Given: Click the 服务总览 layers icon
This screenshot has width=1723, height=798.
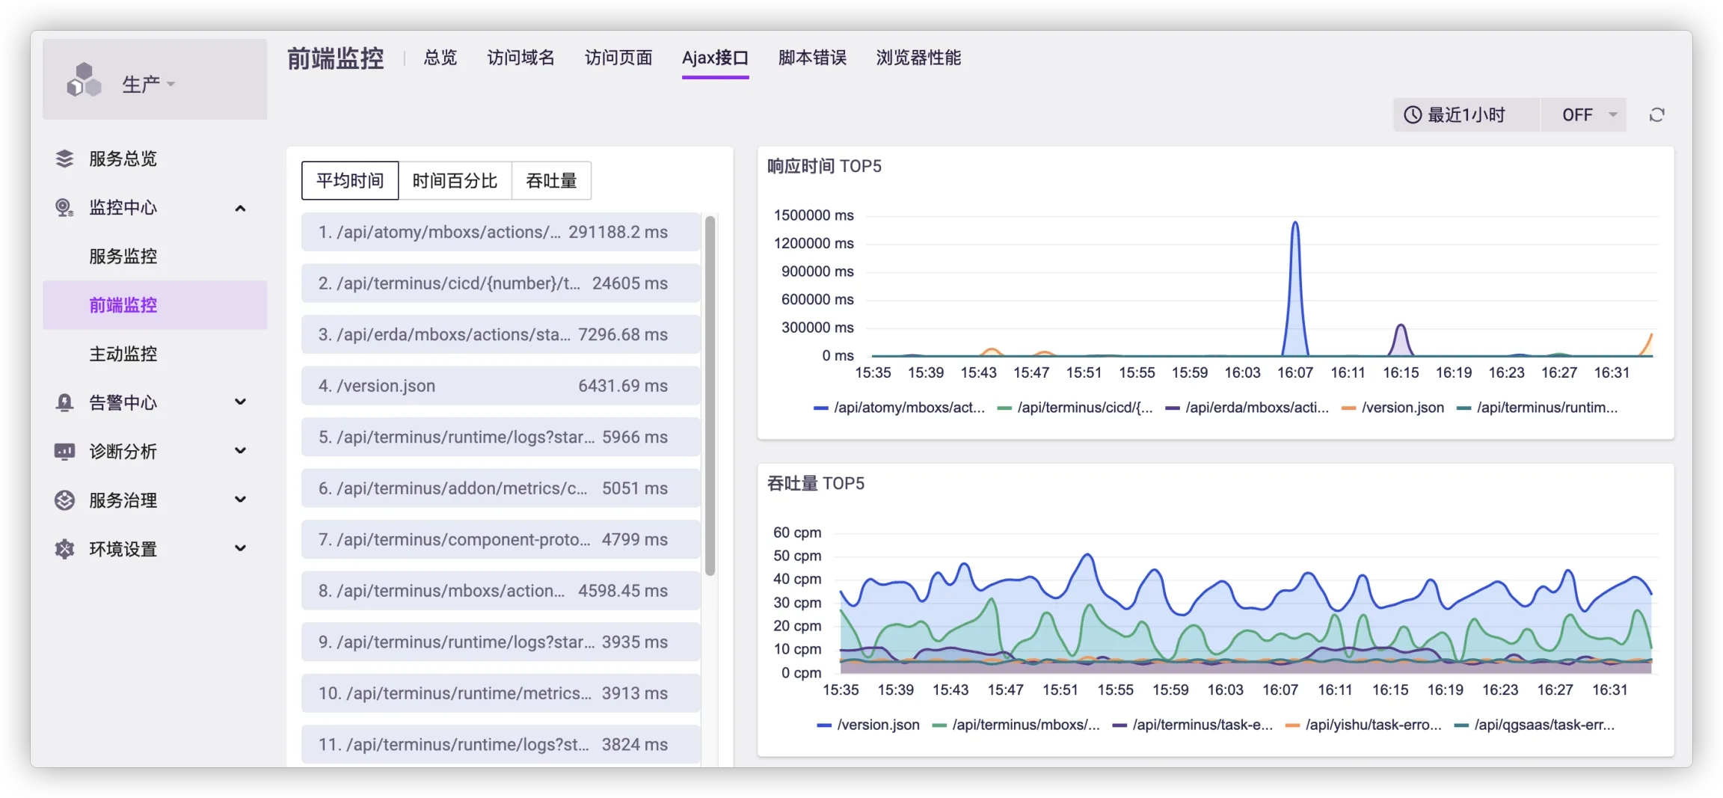Looking at the screenshot, I should click(x=64, y=159).
